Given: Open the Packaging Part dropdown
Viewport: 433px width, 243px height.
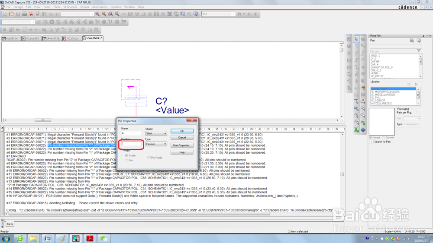Looking at the screenshot, I should pos(412,119).
